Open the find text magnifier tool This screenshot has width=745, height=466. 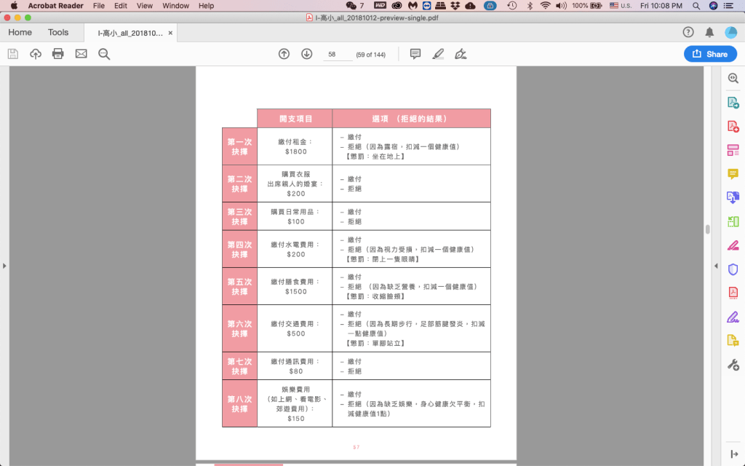[104, 54]
